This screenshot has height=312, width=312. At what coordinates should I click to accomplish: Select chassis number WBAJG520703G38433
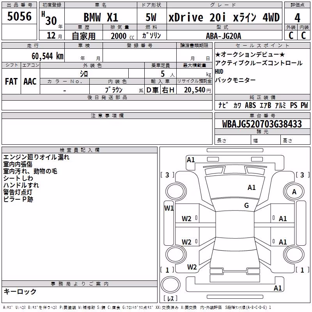point(262,124)
